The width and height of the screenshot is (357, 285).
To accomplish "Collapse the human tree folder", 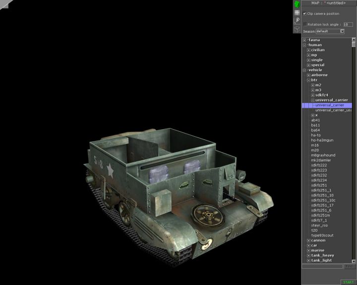I will pos(304,45).
